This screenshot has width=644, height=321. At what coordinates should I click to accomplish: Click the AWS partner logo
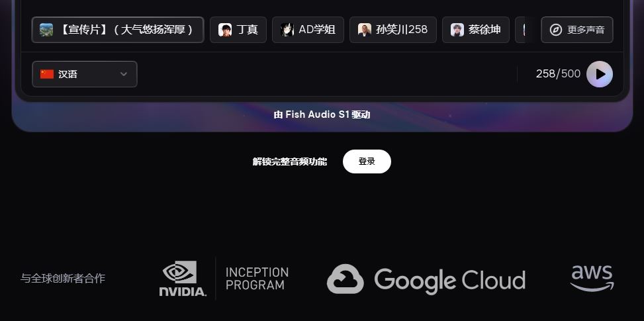592,278
